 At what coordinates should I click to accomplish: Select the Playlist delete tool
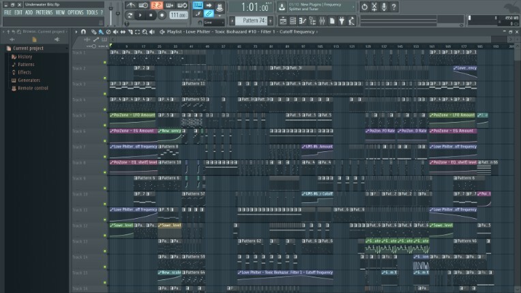coord(108,32)
